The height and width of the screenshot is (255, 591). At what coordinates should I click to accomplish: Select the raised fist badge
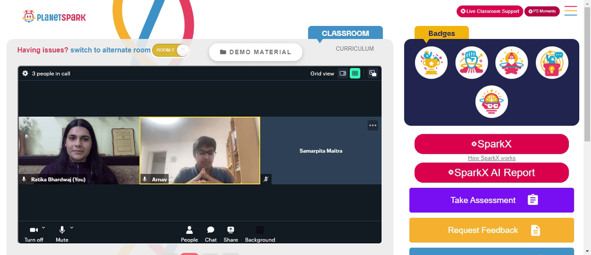[472, 63]
